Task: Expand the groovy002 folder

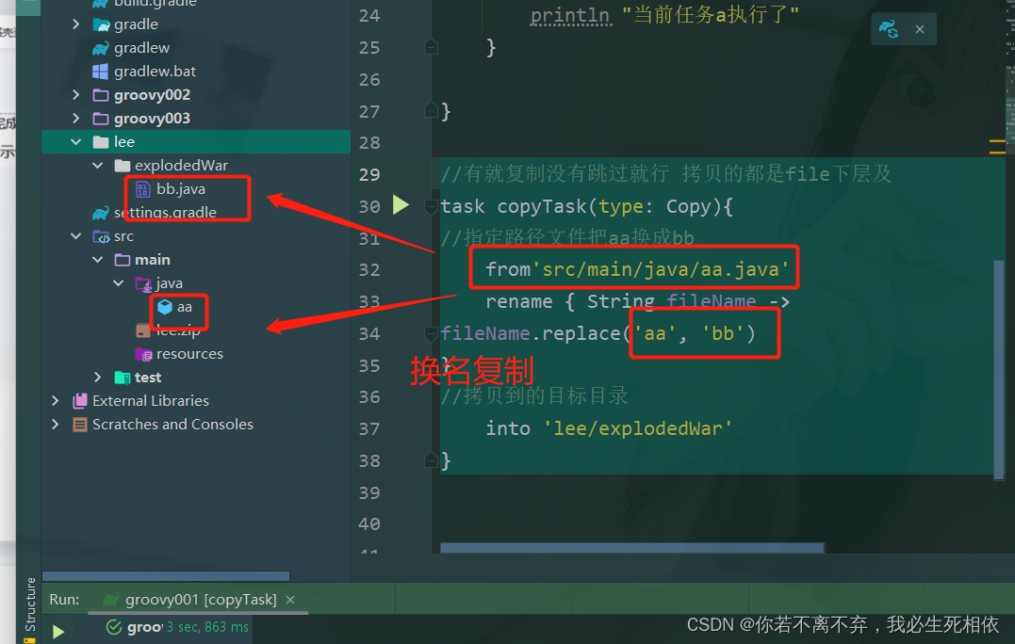Action: 75,95
